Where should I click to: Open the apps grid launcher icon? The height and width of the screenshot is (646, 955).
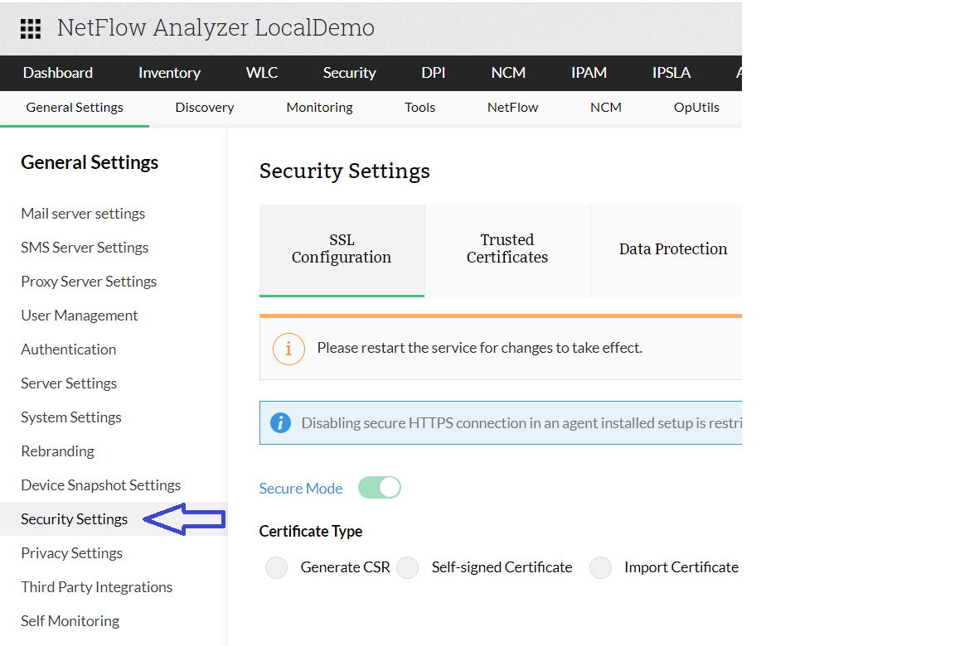[x=31, y=28]
